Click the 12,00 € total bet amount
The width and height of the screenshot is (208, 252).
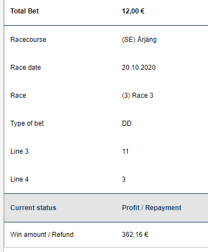[133, 11]
